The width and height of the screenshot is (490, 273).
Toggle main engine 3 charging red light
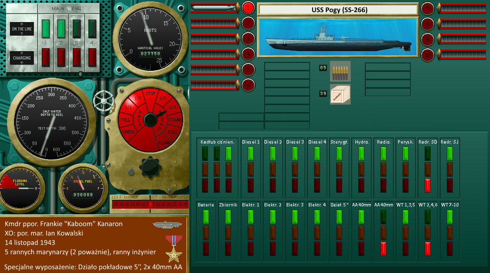point(76,57)
